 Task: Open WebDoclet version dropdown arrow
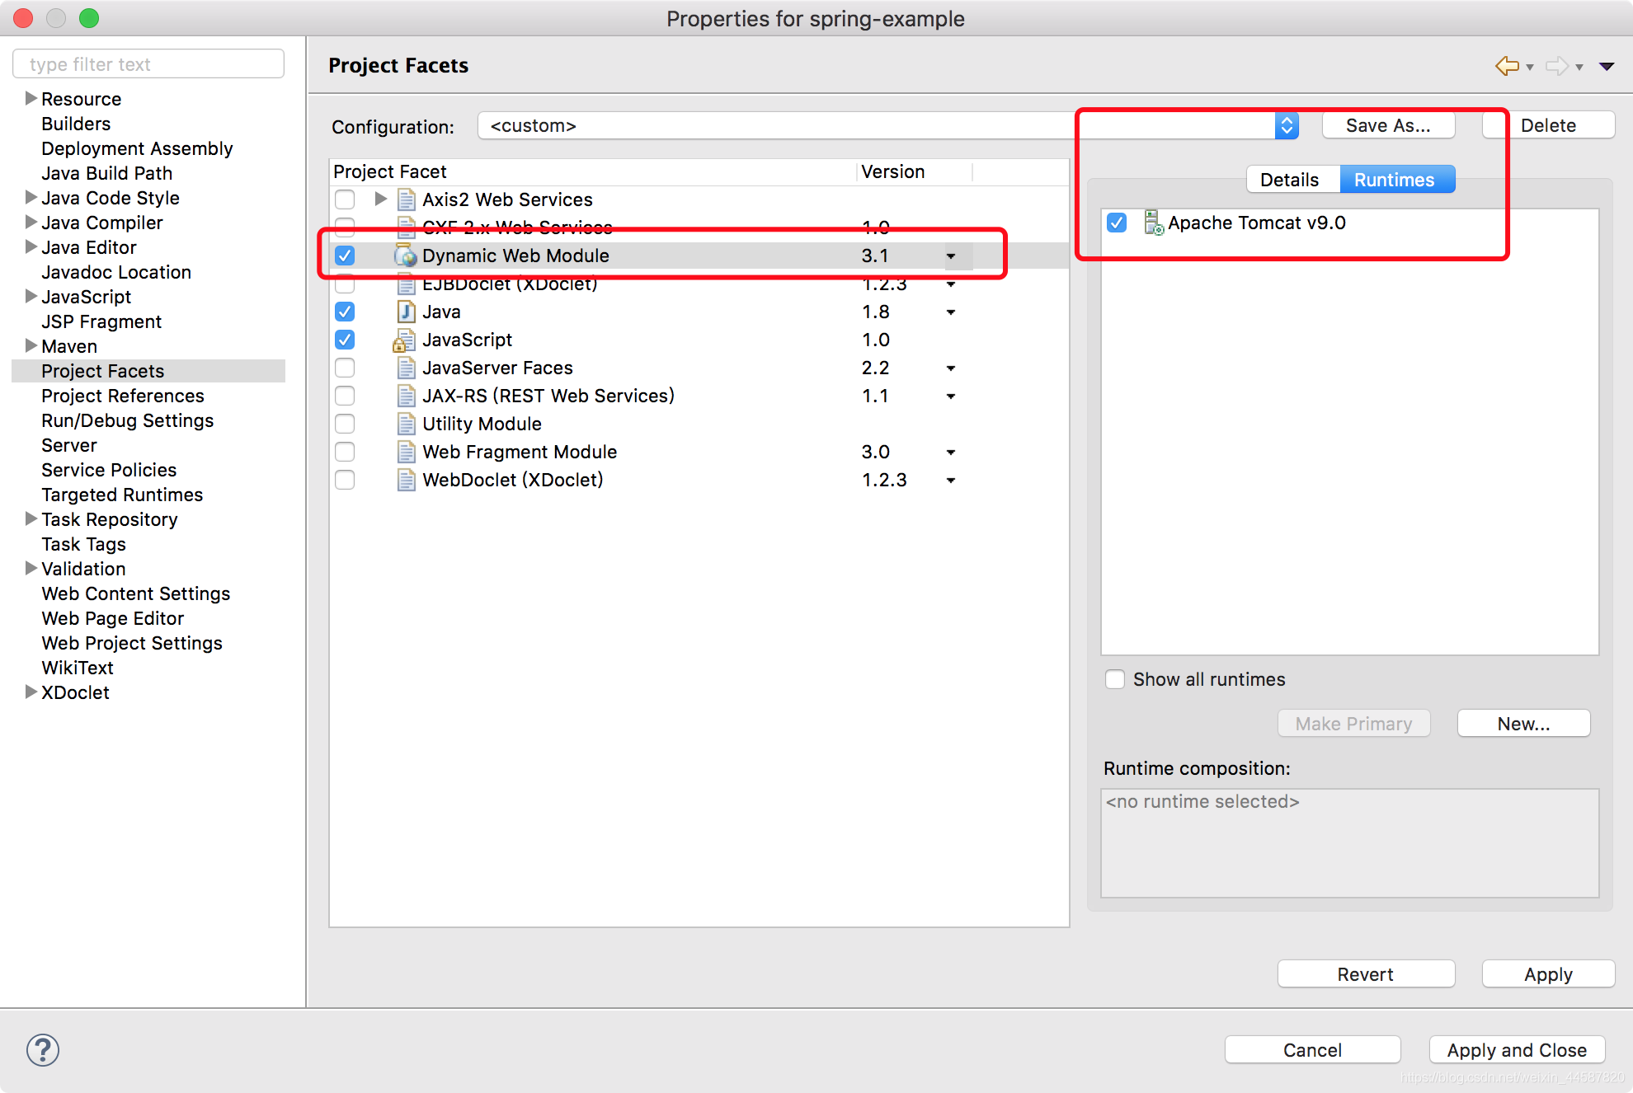tap(951, 481)
